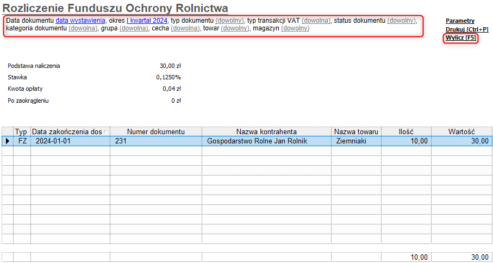This screenshot has width=493, height=263.
Task: Open the Parametry link
Action: point(460,21)
